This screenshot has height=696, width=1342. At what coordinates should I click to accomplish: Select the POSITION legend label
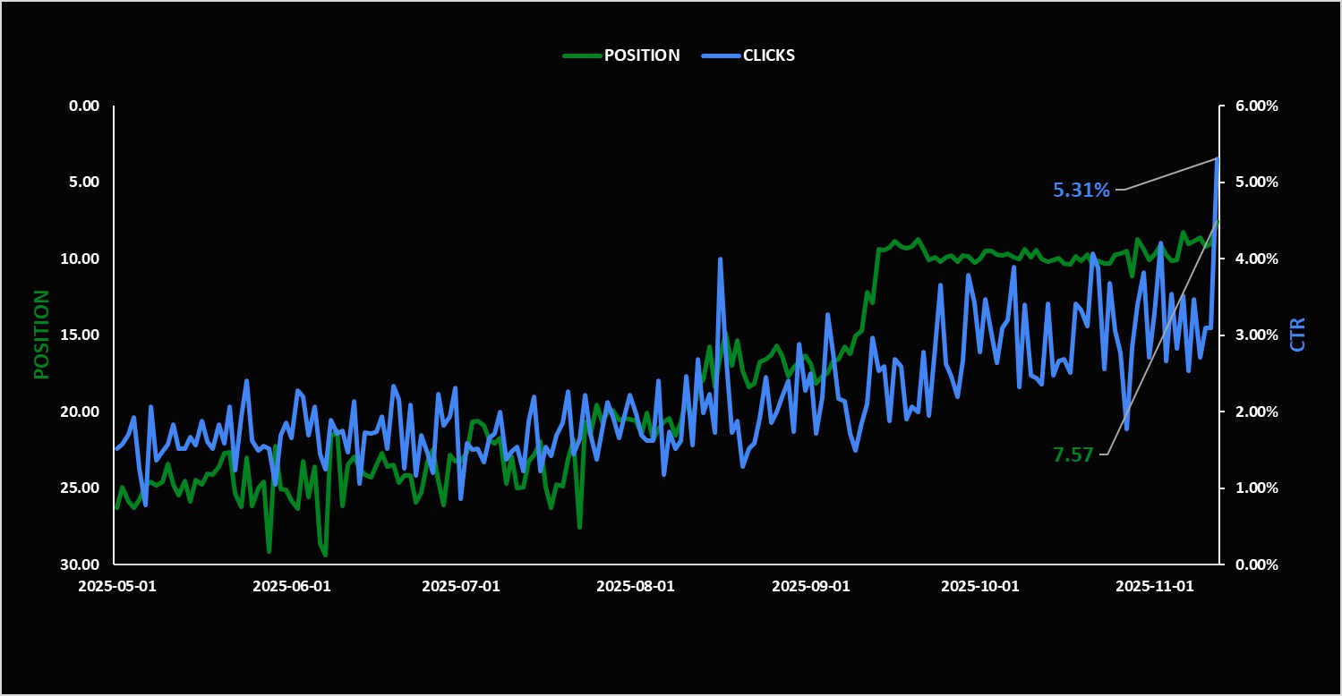(x=641, y=55)
